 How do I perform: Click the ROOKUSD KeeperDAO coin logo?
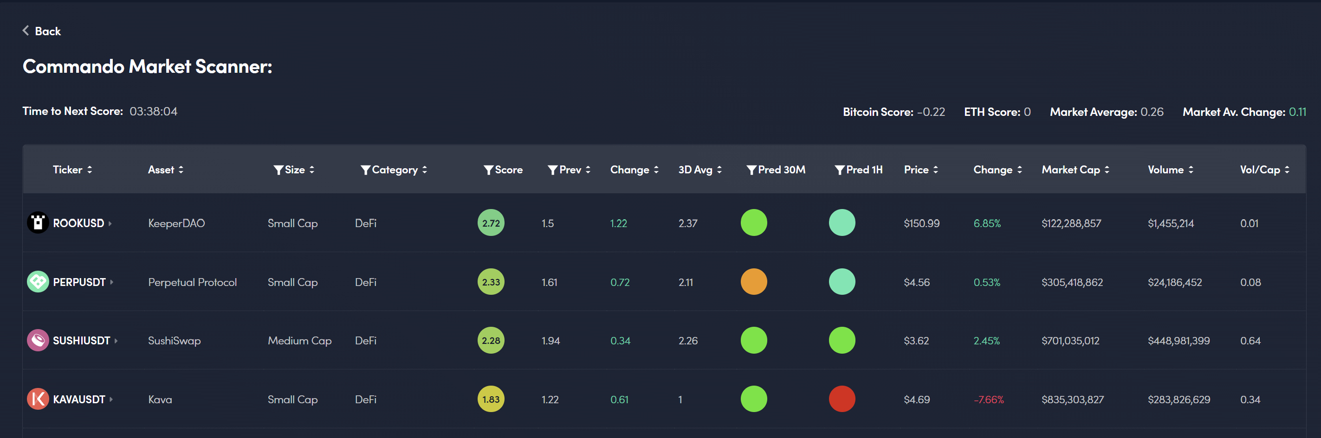(x=38, y=223)
